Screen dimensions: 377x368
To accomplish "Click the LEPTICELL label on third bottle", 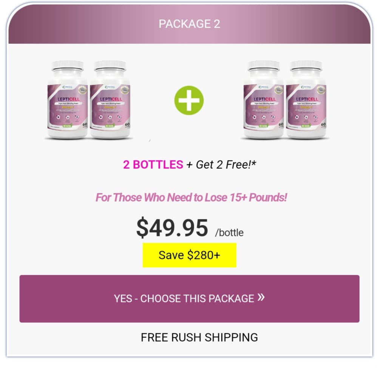I will coord(264,99).
